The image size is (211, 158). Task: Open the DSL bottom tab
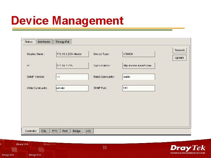point(45,131)
